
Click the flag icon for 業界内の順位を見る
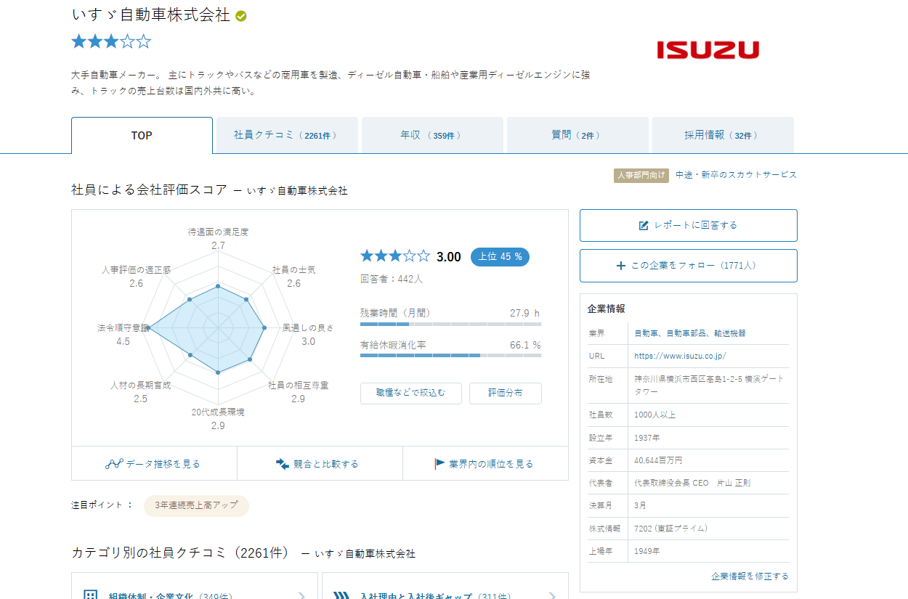coord(439,464)
